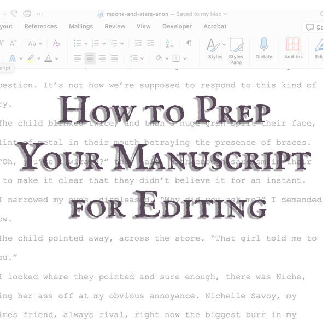
Task: Click the Line and Paragraph Spacing icon
Action: tap(133, 58)
